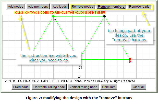
Task: Select the Remove loads button
Action: click(139, 7)
